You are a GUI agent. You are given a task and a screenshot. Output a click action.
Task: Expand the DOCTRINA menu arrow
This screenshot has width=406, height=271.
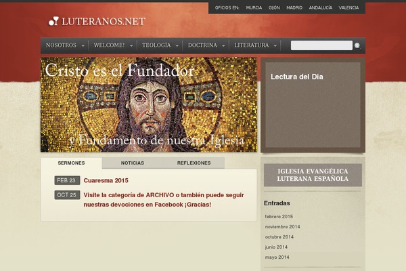[223, 45]
